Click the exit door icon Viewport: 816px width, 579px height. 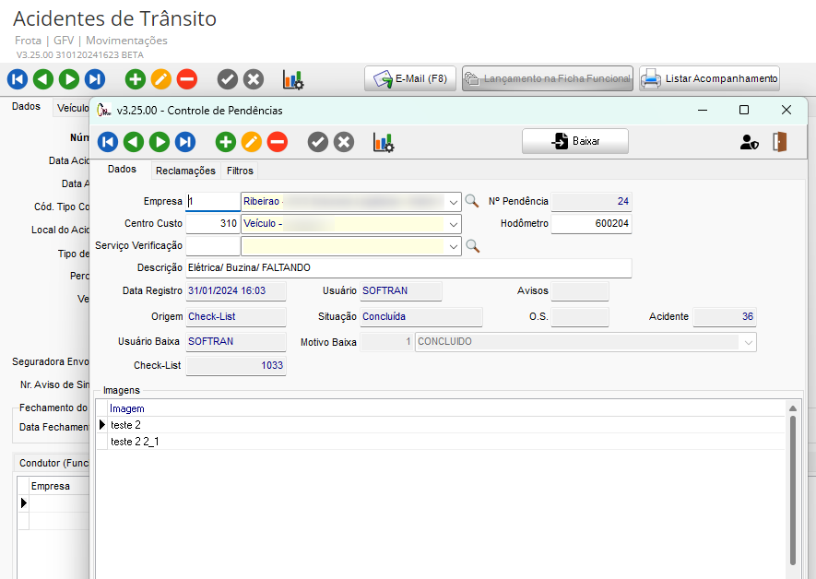(780, 142)
